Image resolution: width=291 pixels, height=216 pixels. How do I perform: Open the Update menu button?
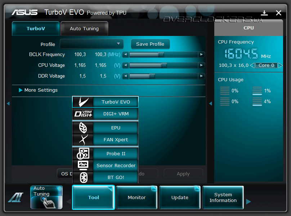tap(180, 197)
